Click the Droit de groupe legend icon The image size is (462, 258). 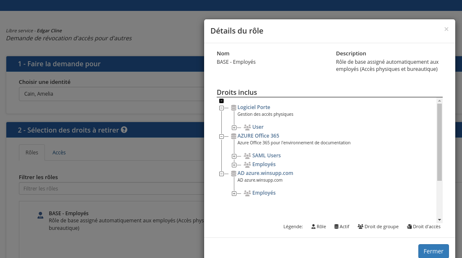(360, 227)
